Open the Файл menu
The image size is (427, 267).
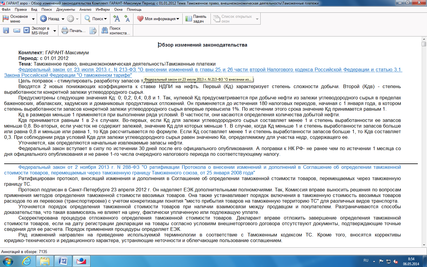pos(6,9)
